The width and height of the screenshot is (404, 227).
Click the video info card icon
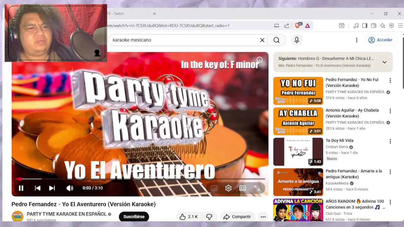coord(259,60)
